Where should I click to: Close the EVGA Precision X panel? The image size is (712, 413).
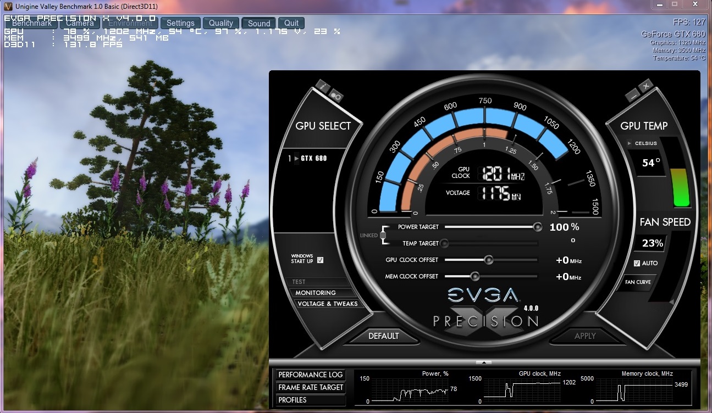click(x=646, y=85)
